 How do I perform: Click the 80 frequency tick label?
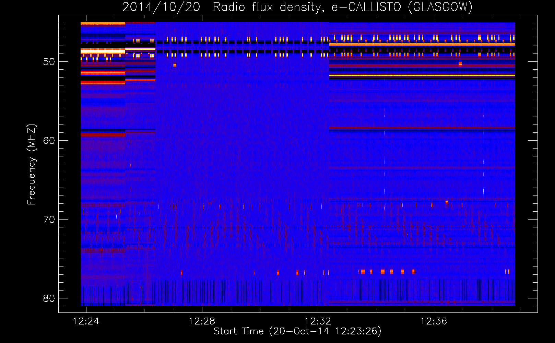(49, 298)
